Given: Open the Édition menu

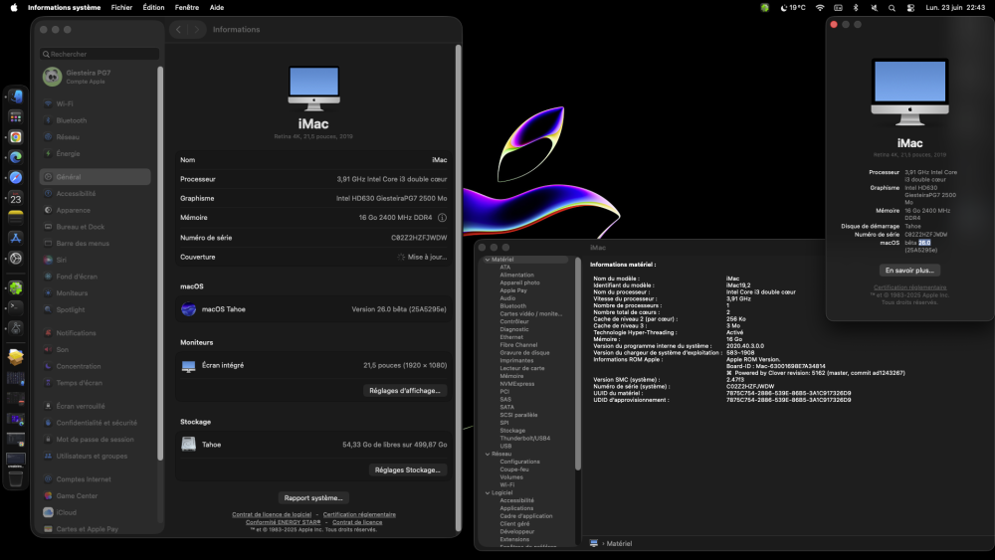Looking at the screenshot, I should tap(153, 8).
